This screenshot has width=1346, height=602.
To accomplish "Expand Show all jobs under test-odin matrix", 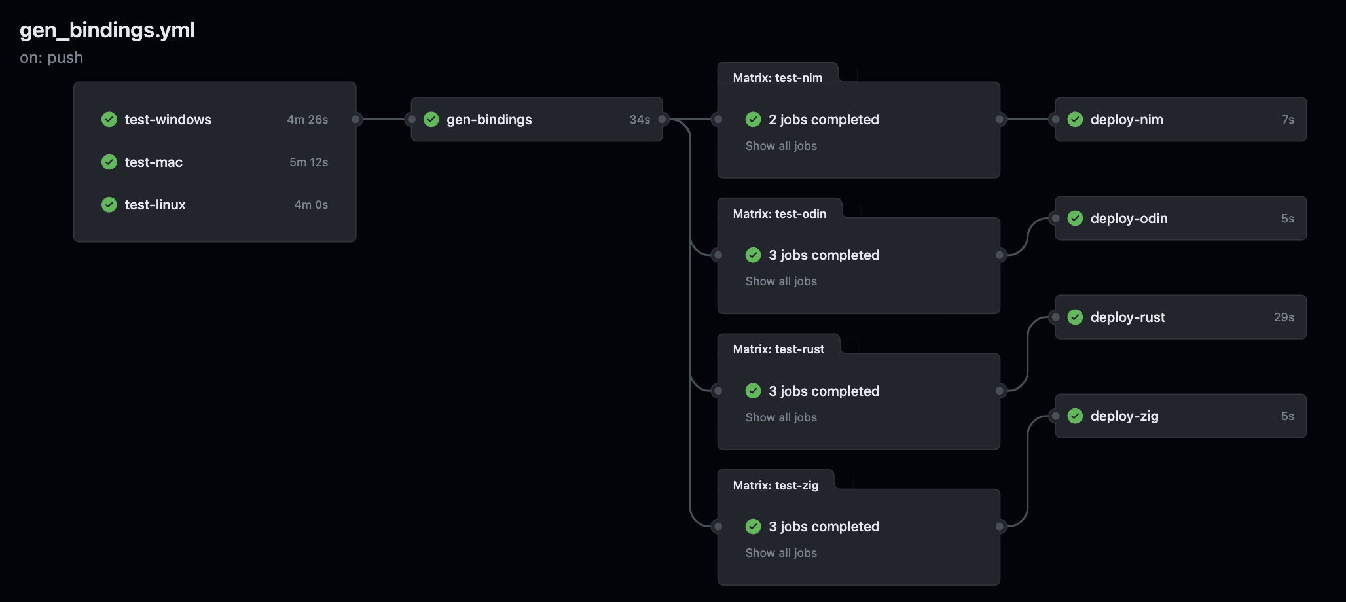I will click(781, 281).
